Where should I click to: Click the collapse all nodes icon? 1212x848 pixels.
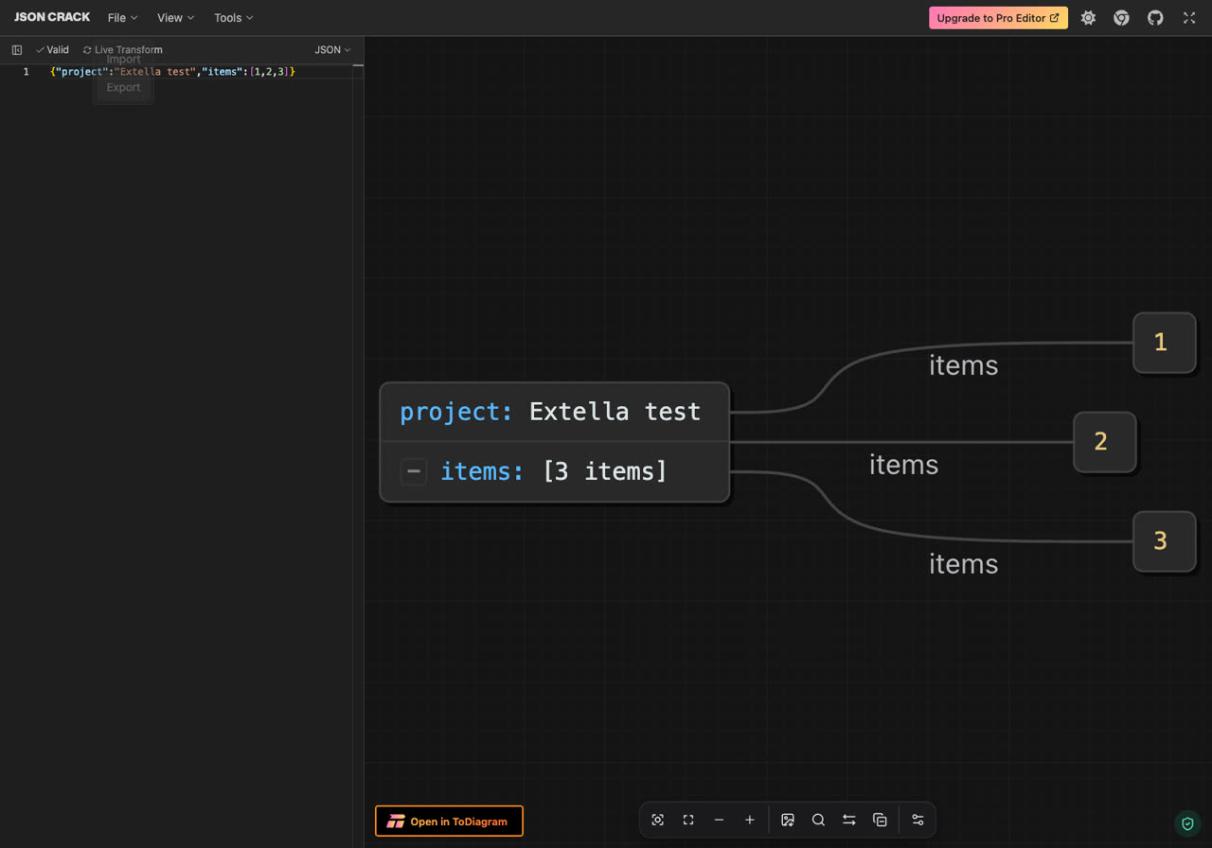tap(880, 820)
